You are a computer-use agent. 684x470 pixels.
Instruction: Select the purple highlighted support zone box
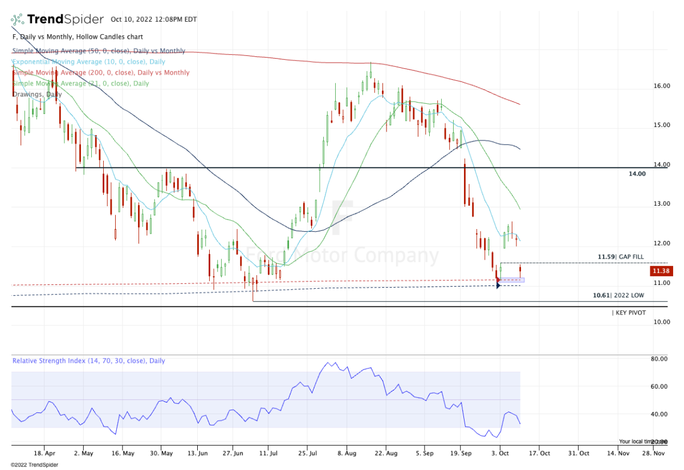tap(512, 280)
